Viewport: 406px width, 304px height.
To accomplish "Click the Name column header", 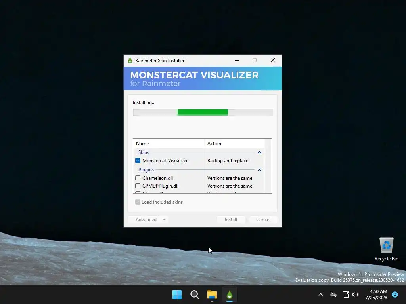I will point(169,143).
